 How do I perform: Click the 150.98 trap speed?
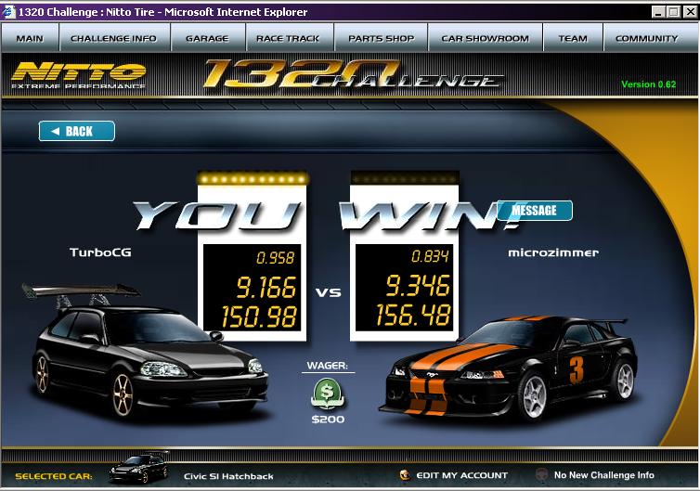[x=259, y=317]
